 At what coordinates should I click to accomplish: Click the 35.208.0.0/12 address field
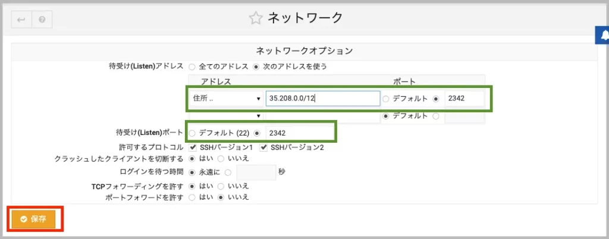322,99
